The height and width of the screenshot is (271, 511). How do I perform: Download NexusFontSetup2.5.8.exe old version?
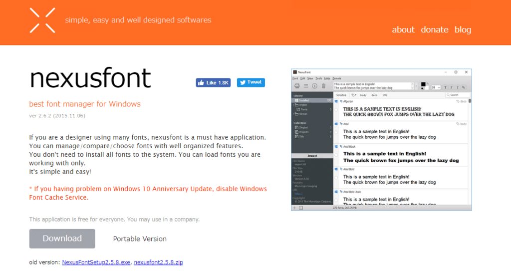pyautogui.click(x=96, y=262)
